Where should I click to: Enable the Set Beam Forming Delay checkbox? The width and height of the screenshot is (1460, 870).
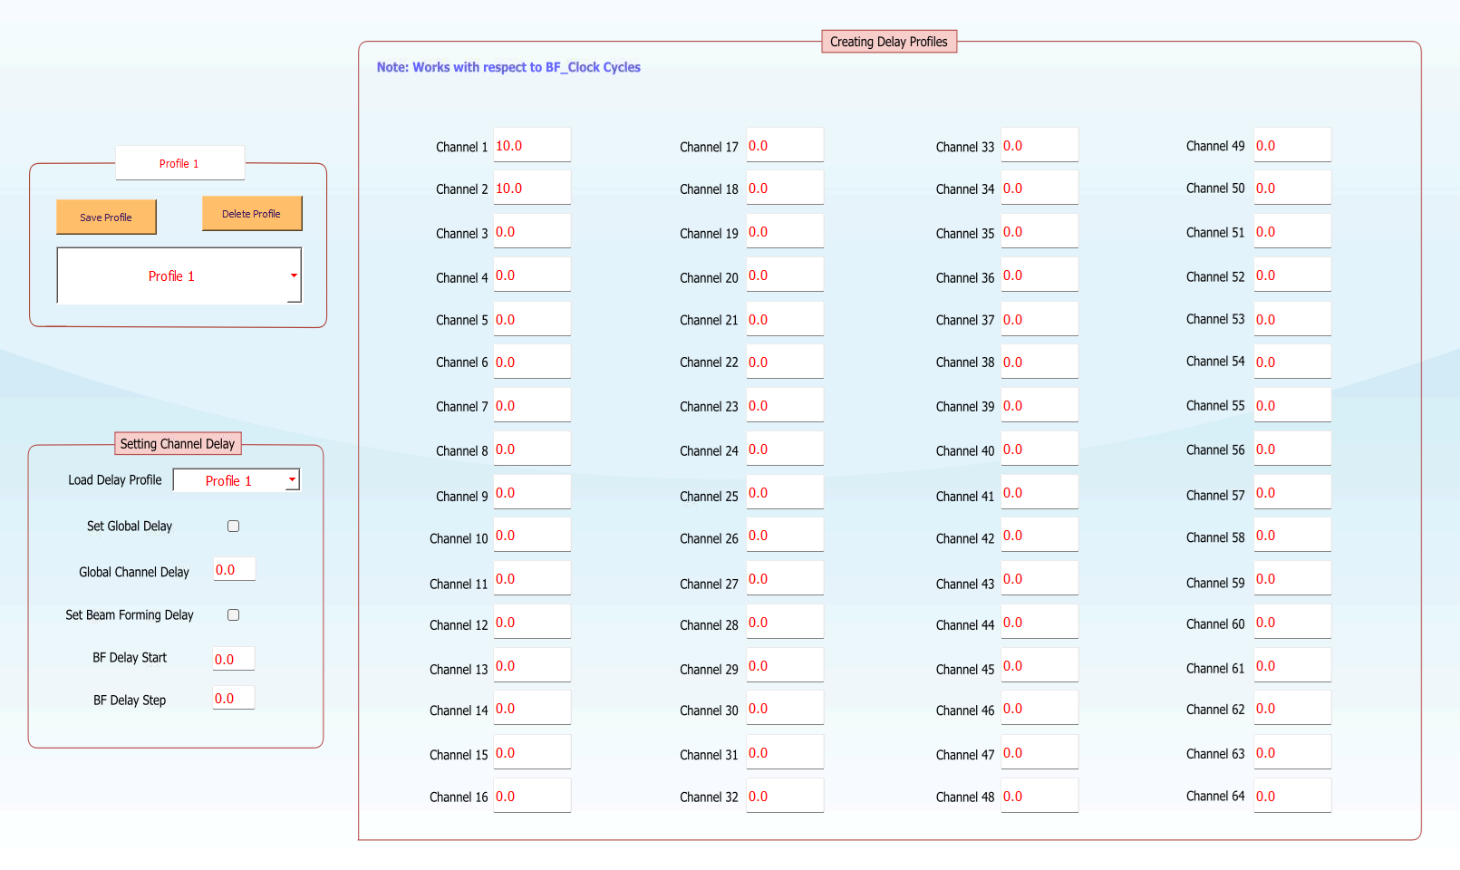pos(233,614)
